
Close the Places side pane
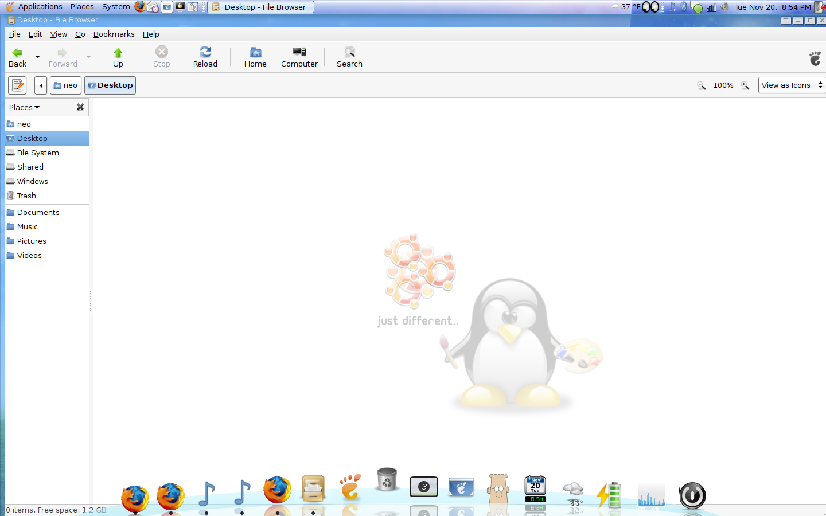(80, 107)
